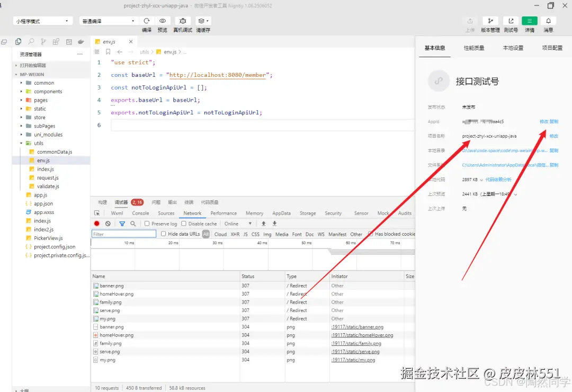The height and width of the screenshot is (392, 572).
Task: Check the Hide data URLs option
Action: click(164, 234)
